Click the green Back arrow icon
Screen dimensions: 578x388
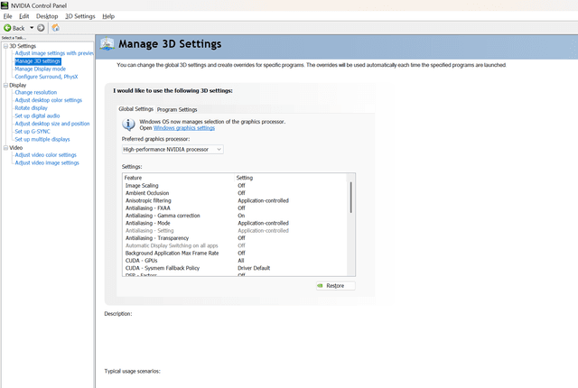(x=7, y=28)
